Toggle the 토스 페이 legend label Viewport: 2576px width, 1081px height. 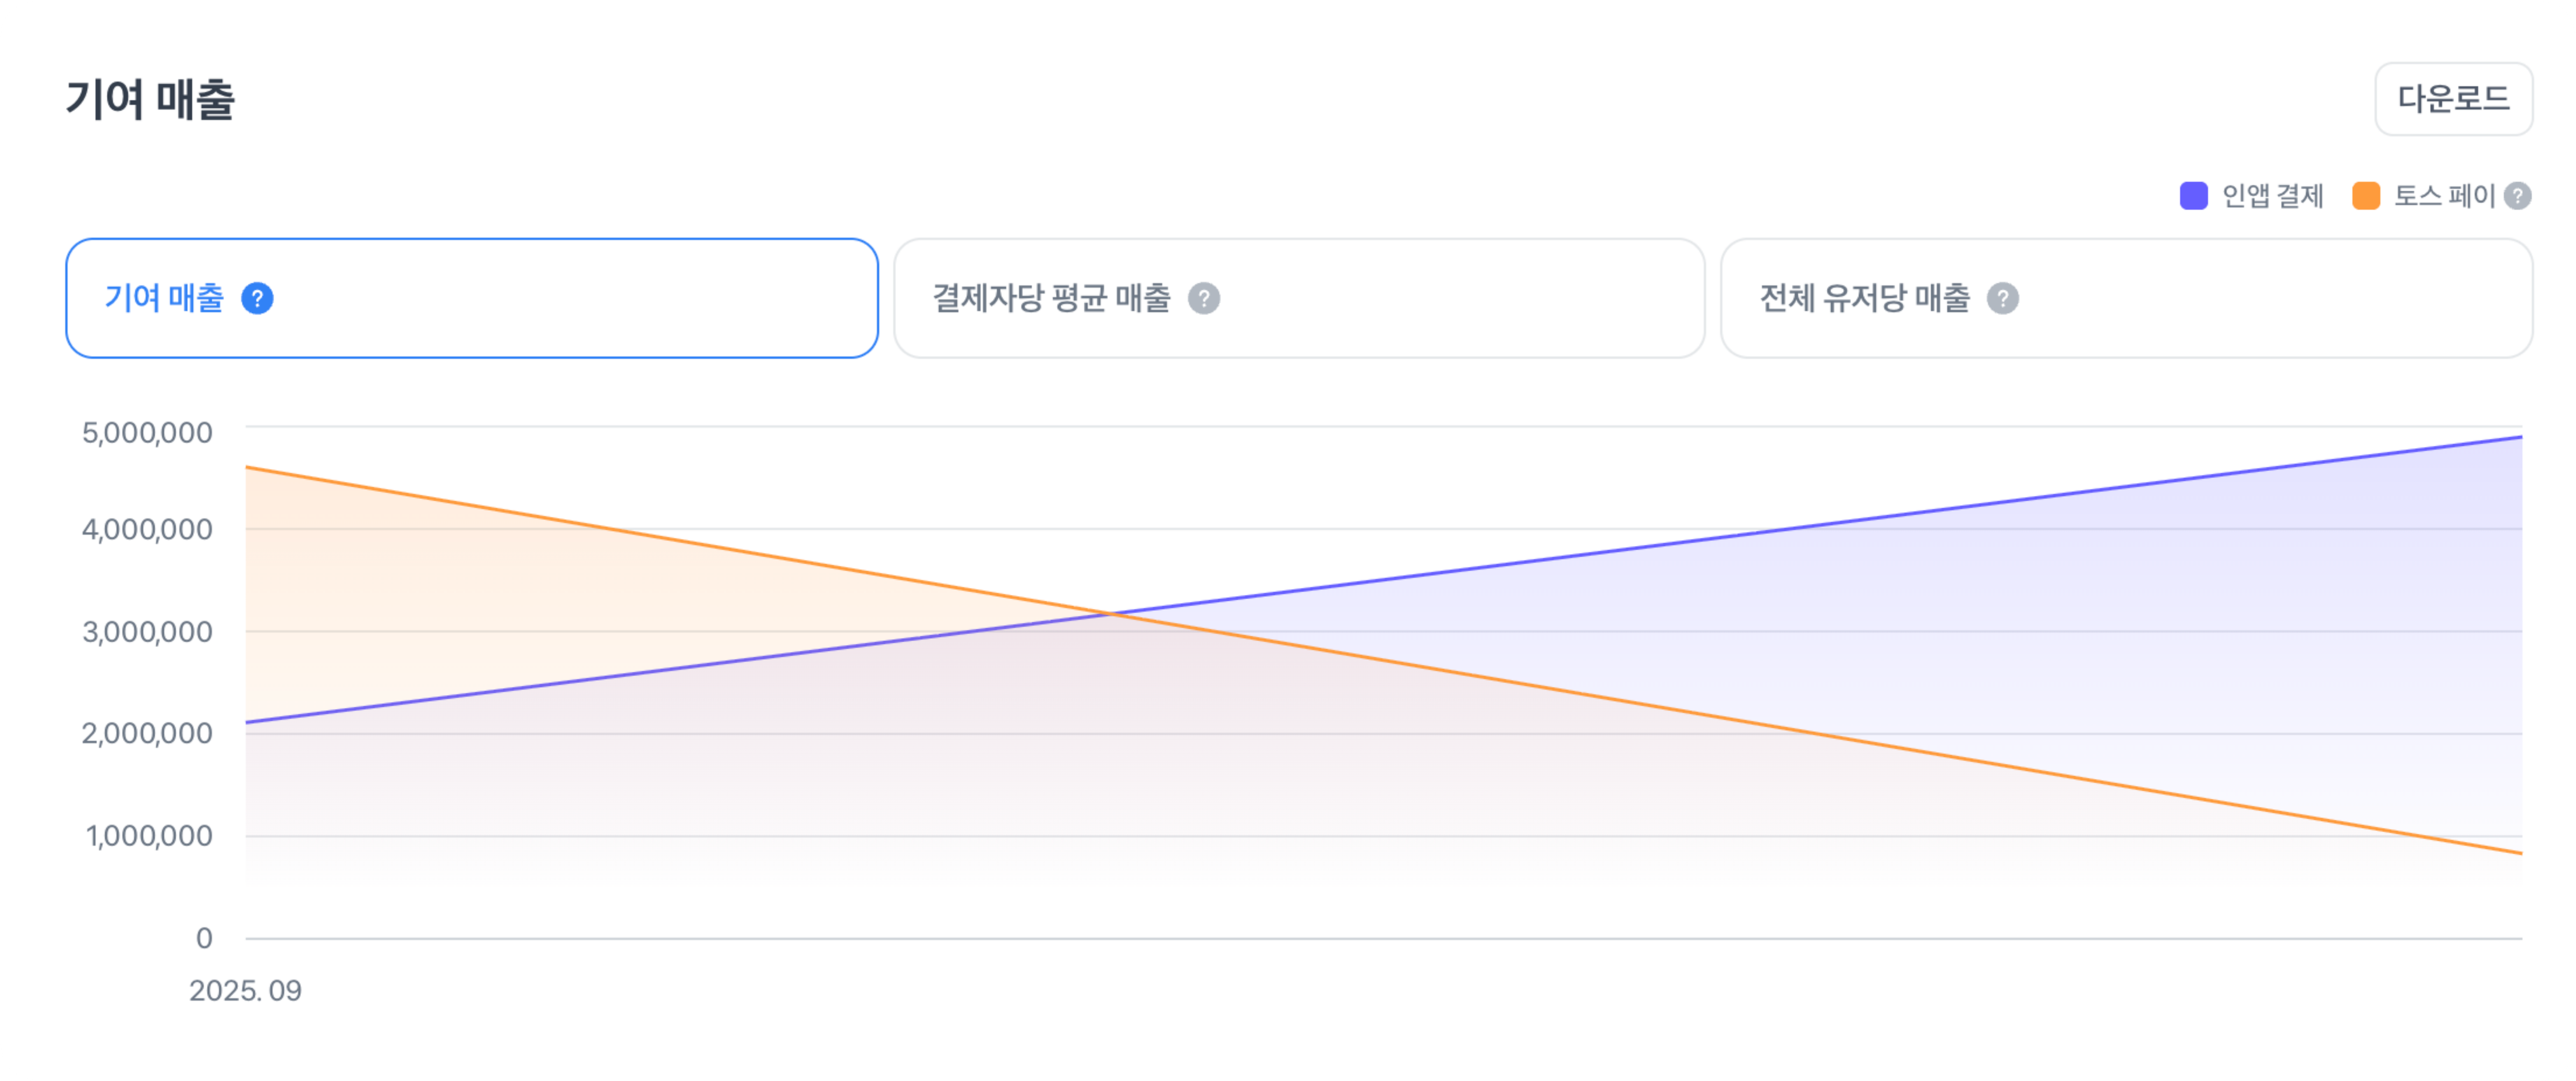click(2444, 196)
